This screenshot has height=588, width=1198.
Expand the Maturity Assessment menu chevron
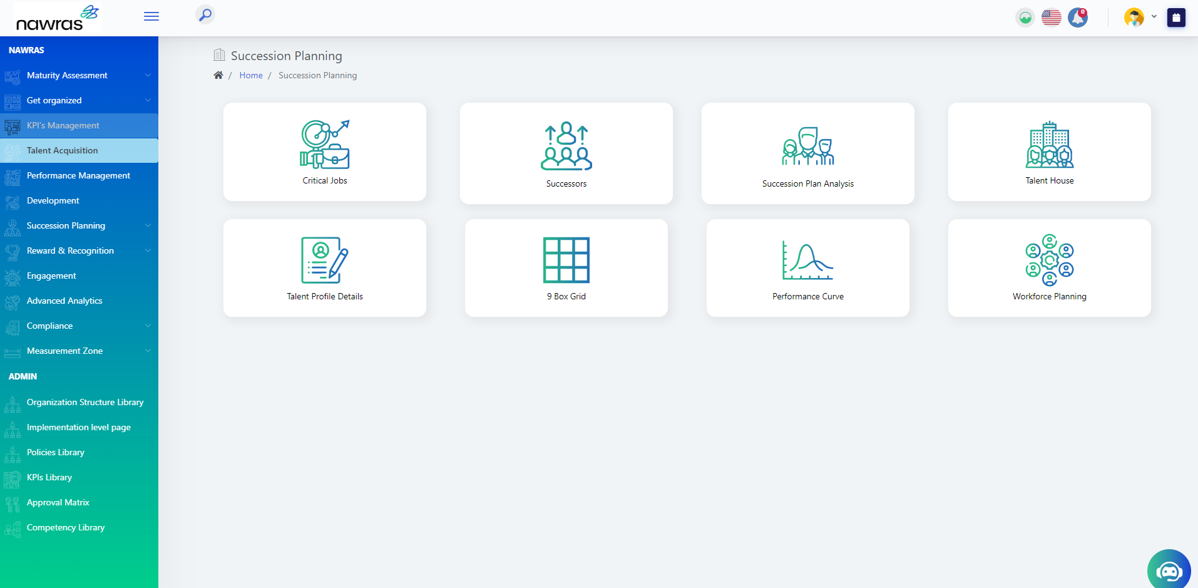pyautogui.click(x=148, y=75)
